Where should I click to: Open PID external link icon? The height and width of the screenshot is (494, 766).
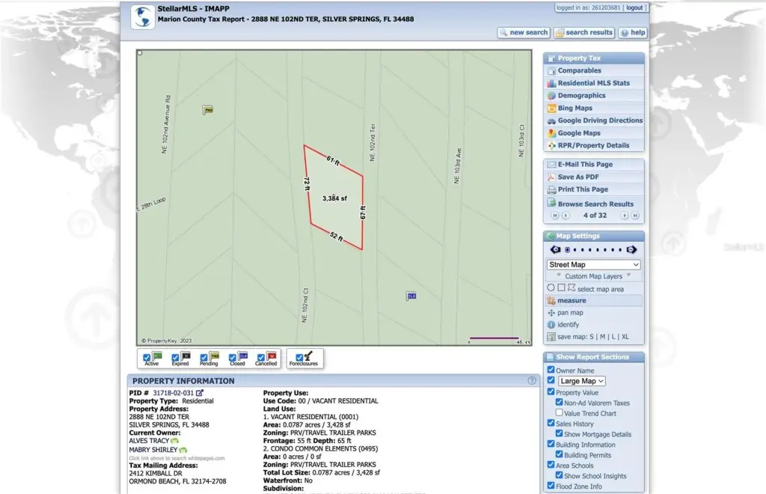pos(200,393)
